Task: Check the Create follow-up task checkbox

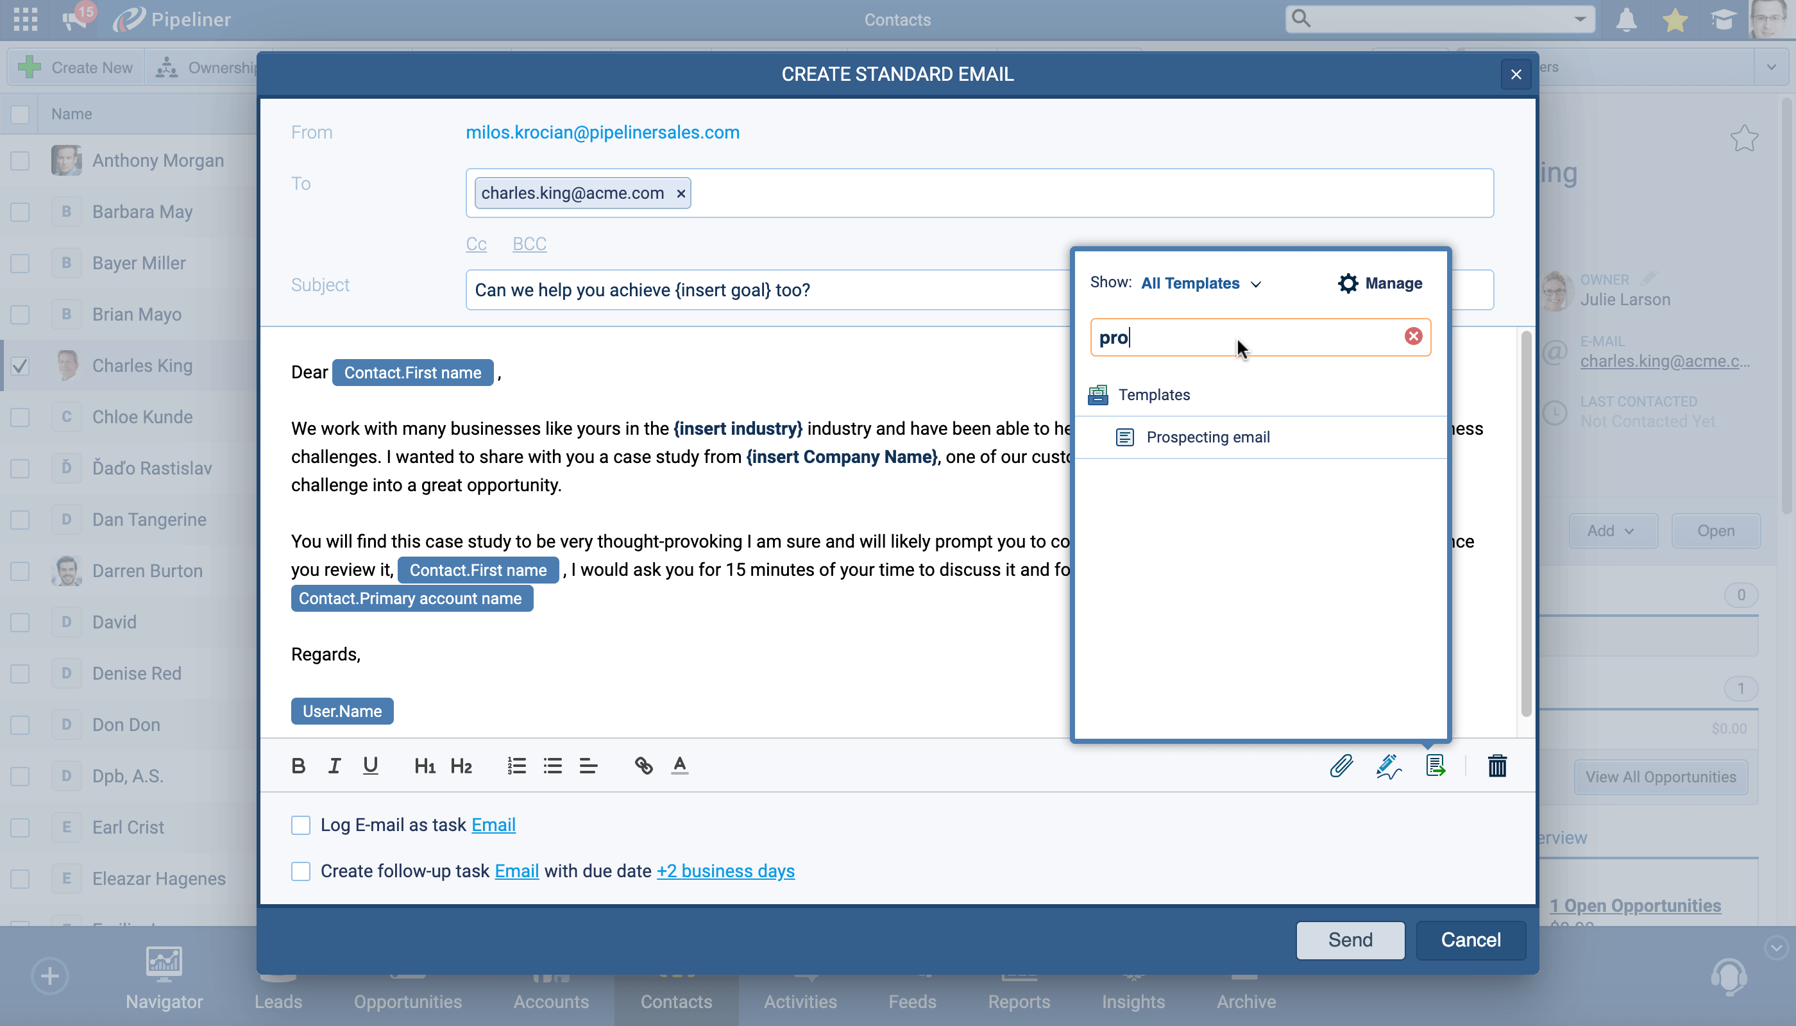Action: coord(301,871)
